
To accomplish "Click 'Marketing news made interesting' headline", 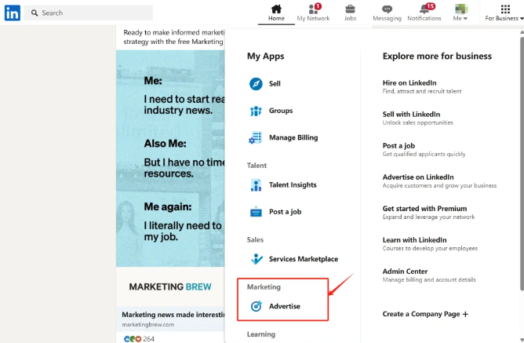I will [173, 315].
